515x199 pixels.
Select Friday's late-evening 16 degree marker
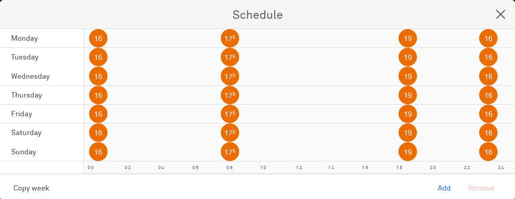[x=488, y=114]
